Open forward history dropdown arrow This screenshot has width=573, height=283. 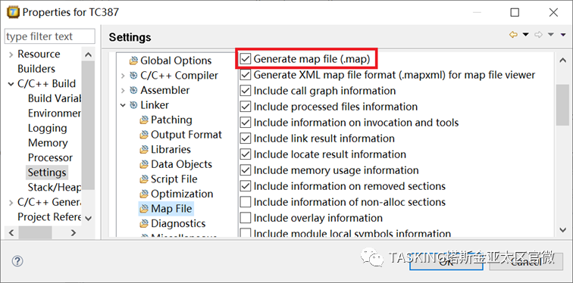[551, 35]
